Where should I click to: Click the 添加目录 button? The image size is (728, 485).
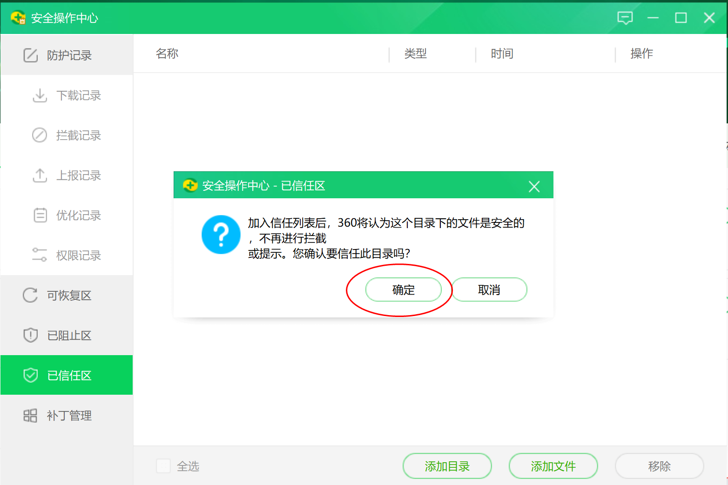(447, 466)
